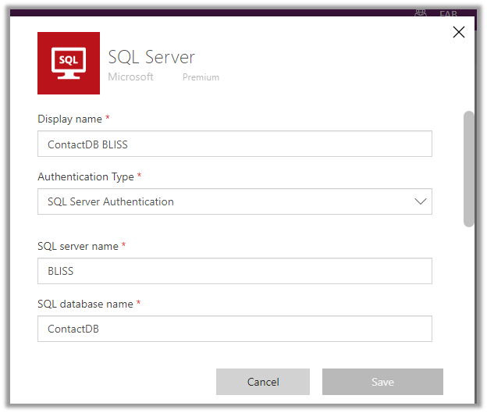Click the SQL Server title text
The height and width of the screenshot is (413, 487).
[x=151, y=57]
